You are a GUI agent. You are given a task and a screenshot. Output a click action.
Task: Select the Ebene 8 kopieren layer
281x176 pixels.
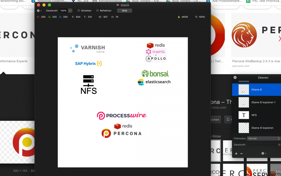pos(257,128)
